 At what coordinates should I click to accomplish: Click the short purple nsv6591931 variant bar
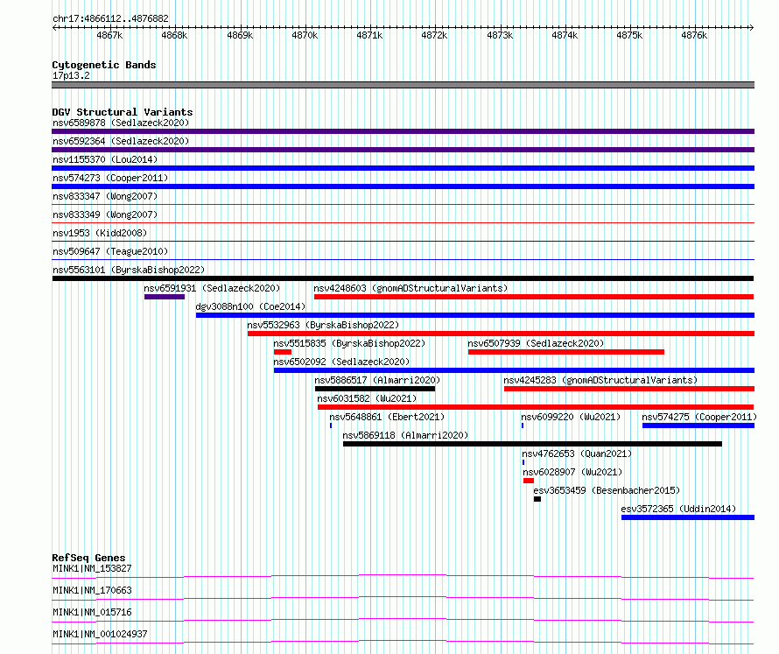[x=165, y=297]
